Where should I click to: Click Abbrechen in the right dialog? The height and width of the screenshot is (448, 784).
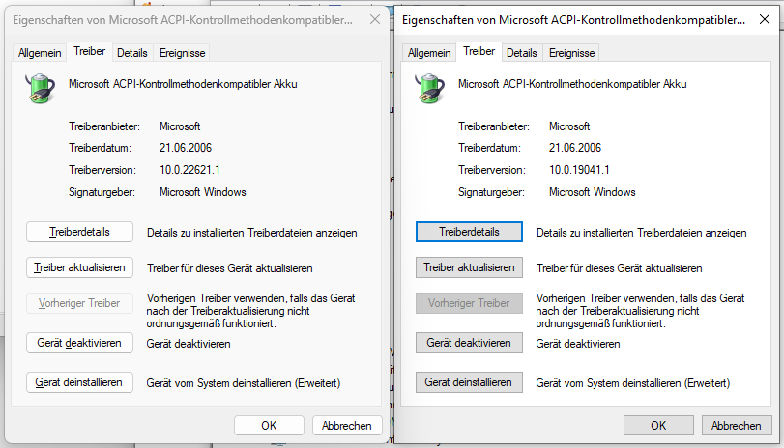[x=737, y=426]
